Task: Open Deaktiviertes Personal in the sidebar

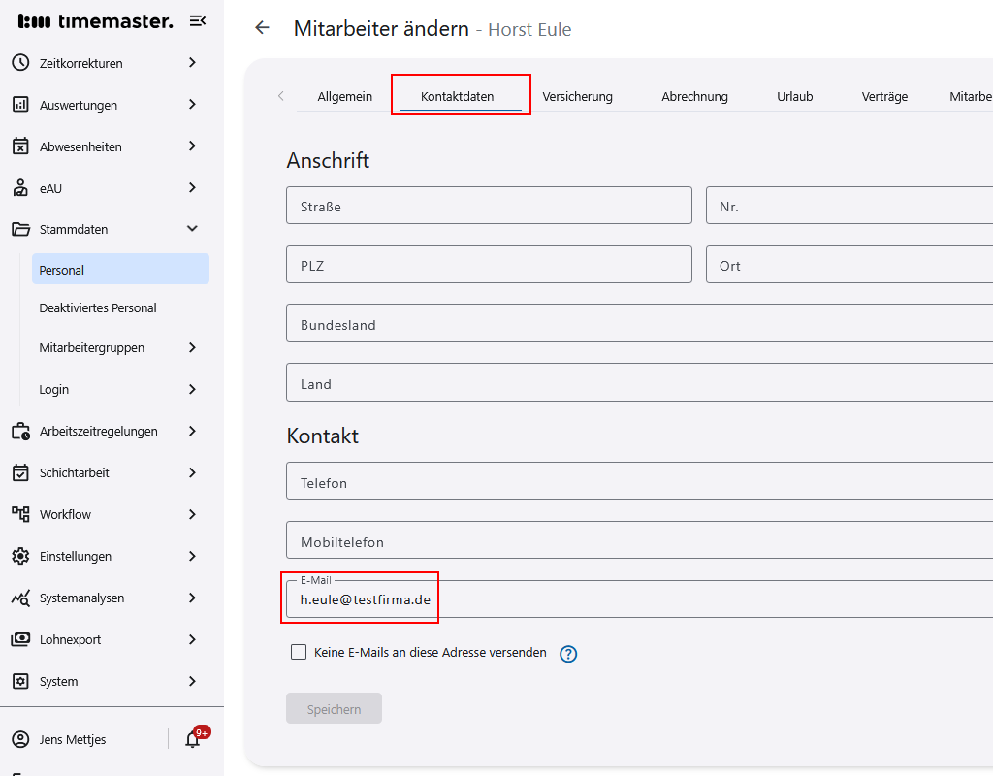Action: tap(98, 307)
